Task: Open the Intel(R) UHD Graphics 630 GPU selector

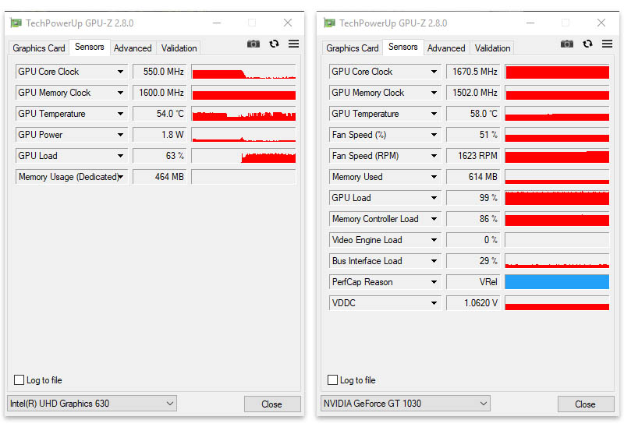Action: pyautogui.click(x=92, y=403)
